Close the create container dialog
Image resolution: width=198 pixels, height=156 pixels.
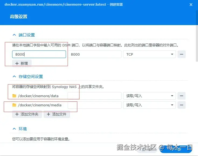(x=191, y=5)
